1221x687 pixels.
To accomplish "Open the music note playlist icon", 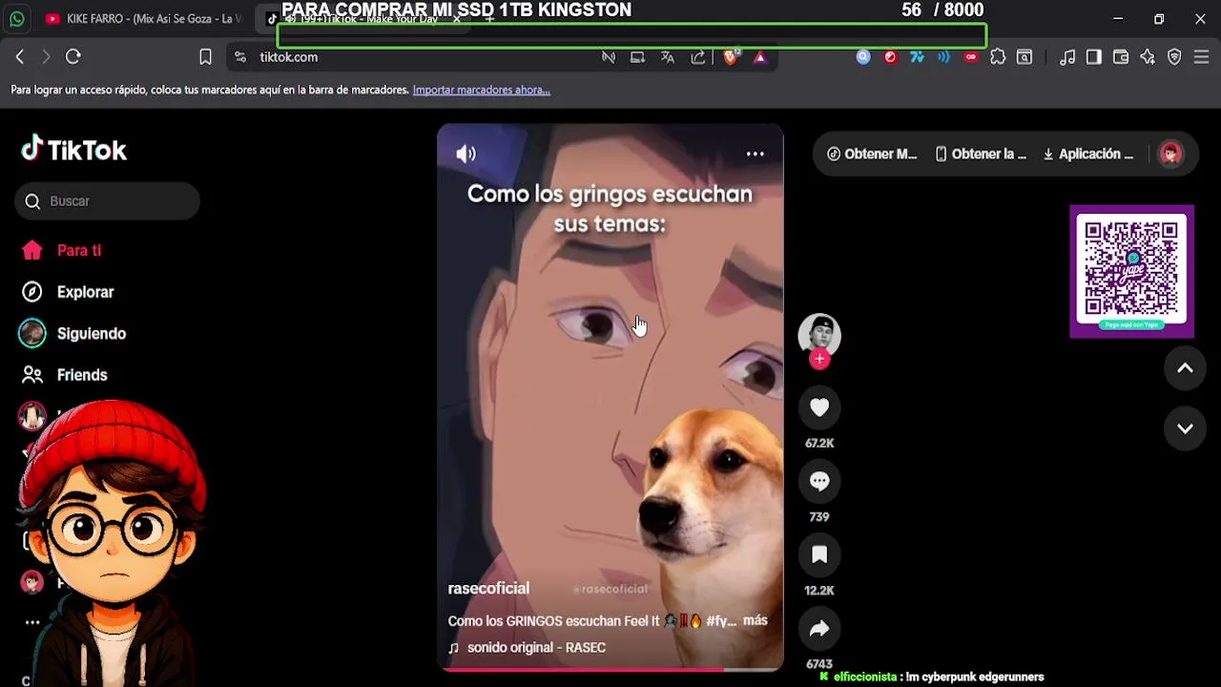I will tap(1067, 57).
